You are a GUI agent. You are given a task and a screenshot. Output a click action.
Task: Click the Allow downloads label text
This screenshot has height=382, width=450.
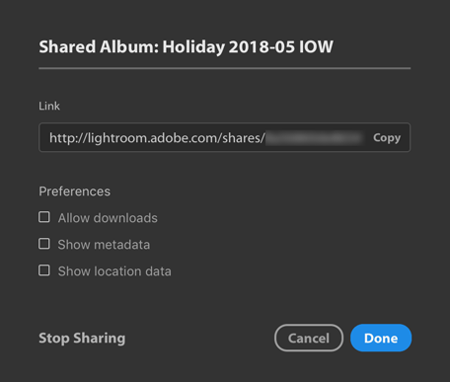(108, 218)
